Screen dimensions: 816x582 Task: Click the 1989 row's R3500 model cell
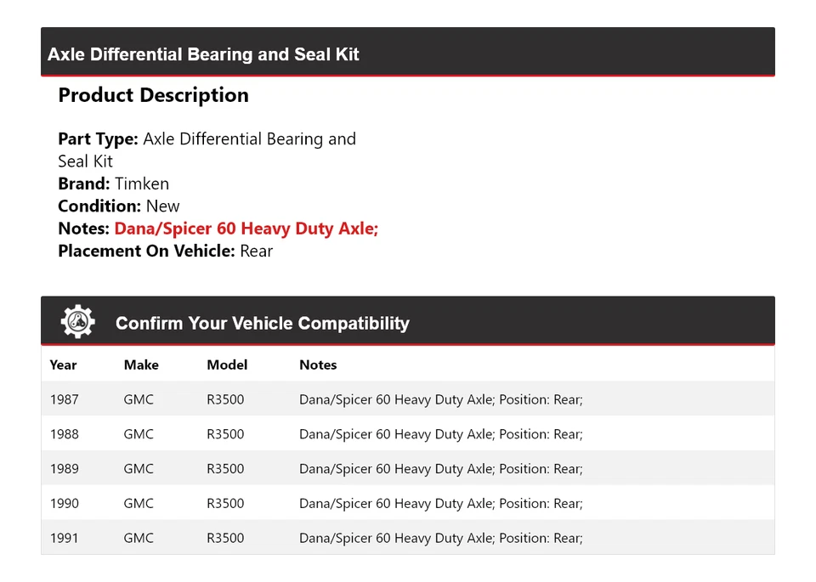pos(225,469)
